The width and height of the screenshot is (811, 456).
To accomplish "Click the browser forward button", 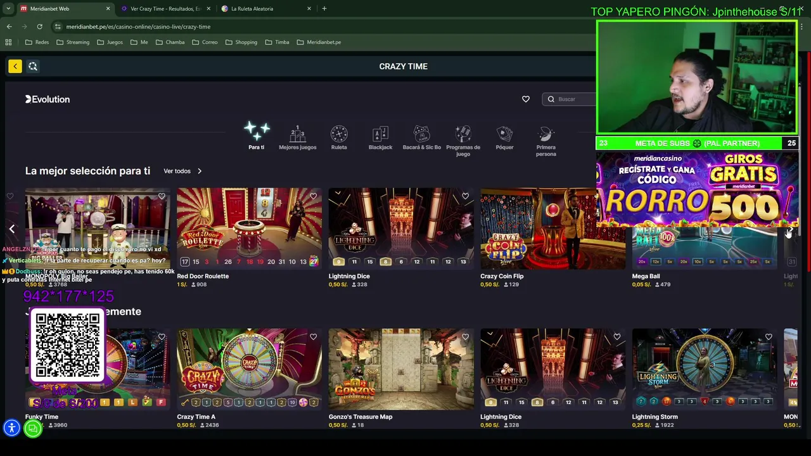I will (x=24, y=27).
